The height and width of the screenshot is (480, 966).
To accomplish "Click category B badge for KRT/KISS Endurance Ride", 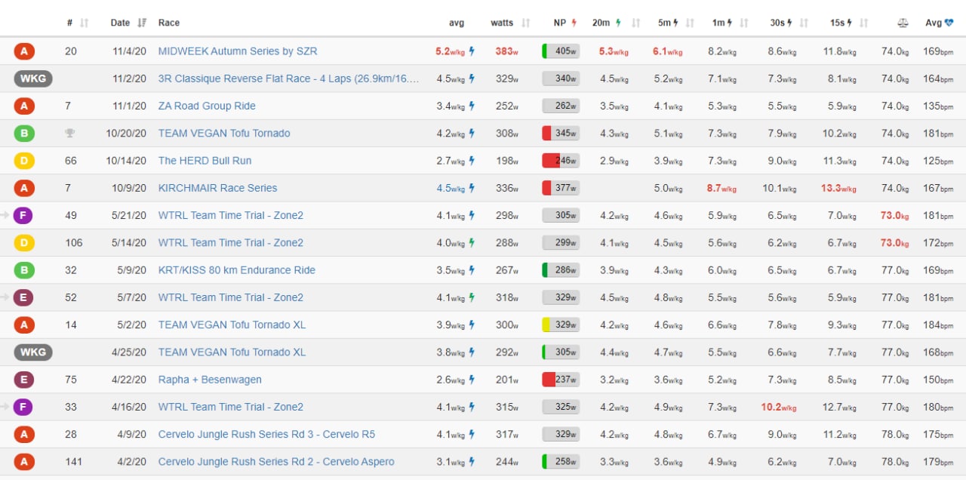I will coord(24,270).
